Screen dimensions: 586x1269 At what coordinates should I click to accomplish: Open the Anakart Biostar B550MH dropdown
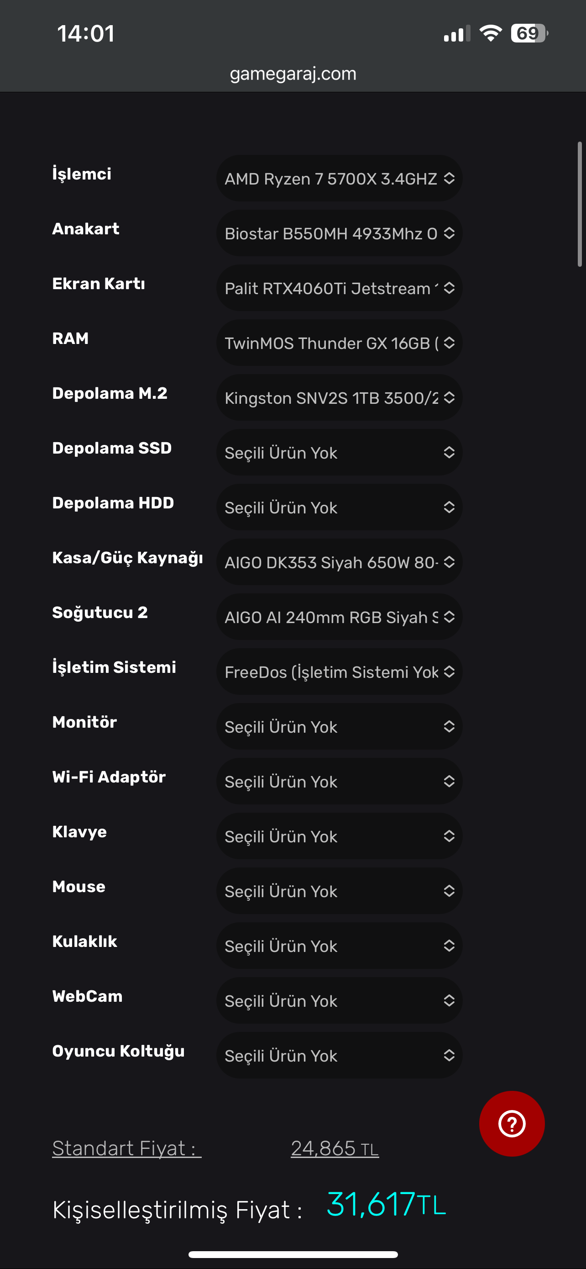(339, 233)
